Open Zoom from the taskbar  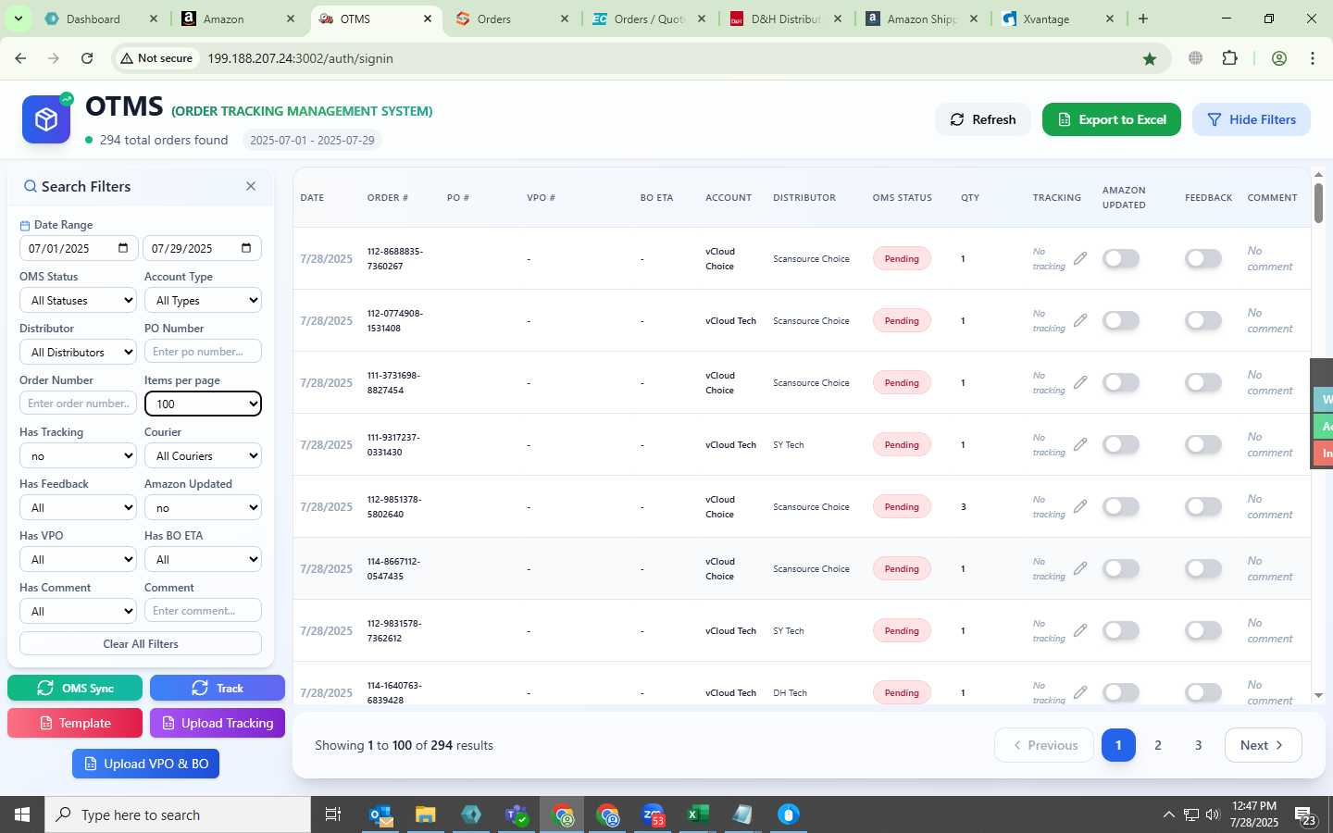pos(654,814)
